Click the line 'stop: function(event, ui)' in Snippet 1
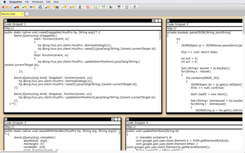 [x=51, y=55]
